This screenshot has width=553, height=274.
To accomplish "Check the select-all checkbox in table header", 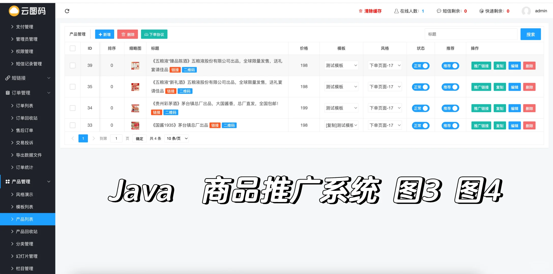I will [72, 48].
